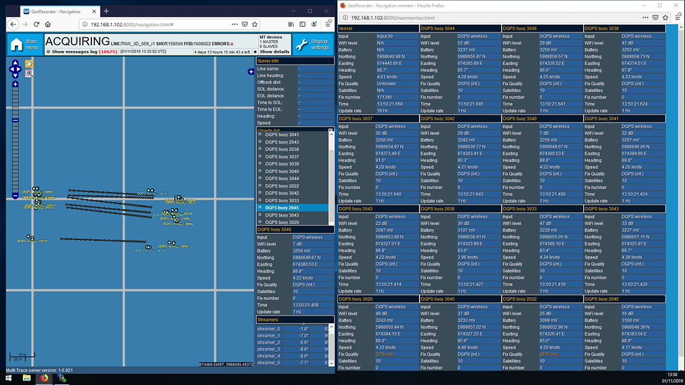Select the map pan hand tool
The image size is (685, 385).
(29, 64)
